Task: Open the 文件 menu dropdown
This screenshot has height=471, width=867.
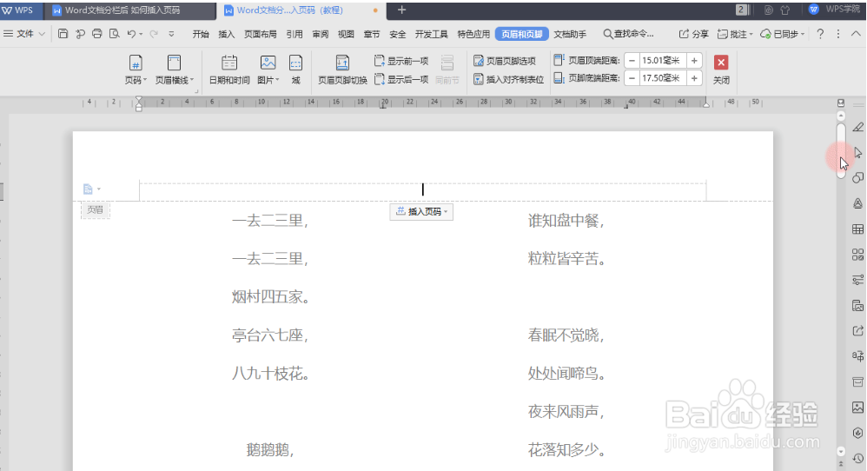Action: (x=24, y=34)
